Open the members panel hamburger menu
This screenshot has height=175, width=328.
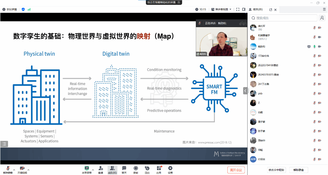[324, 9]
